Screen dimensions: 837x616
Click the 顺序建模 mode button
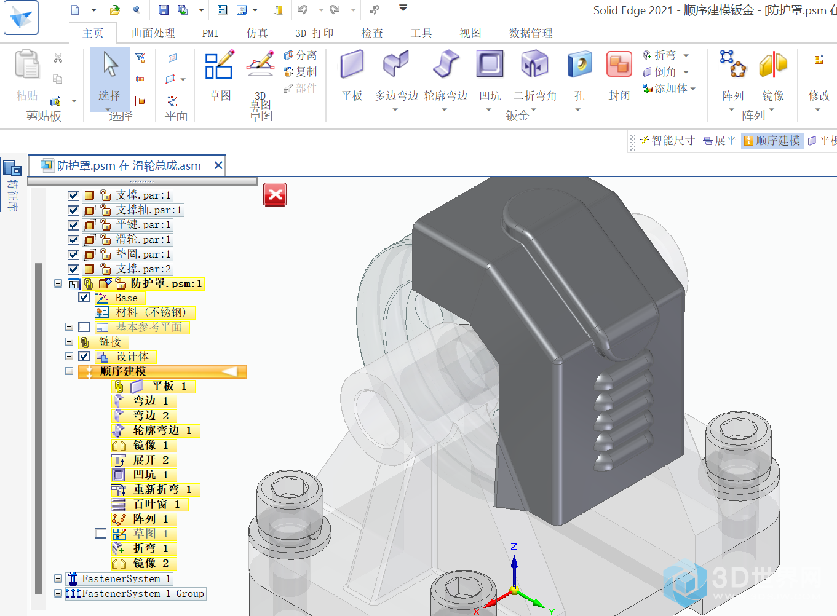(x=772, y=141)
